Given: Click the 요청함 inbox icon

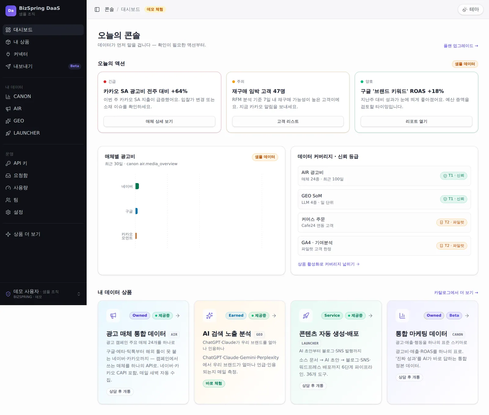Looking at the screenshot, I should (8, 175).
